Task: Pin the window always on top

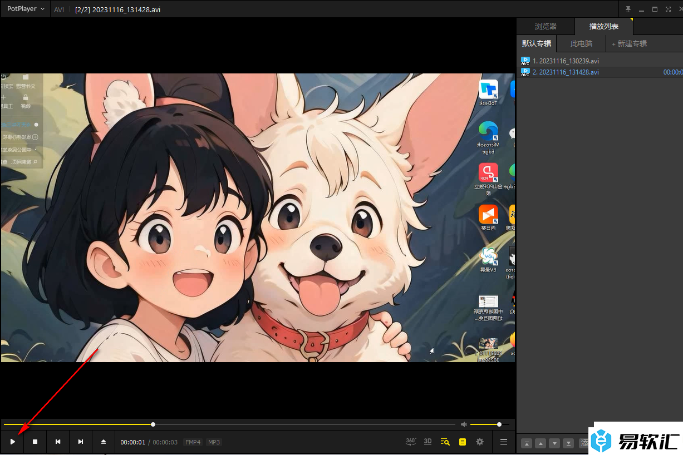Action: click(x=628, y=9)
